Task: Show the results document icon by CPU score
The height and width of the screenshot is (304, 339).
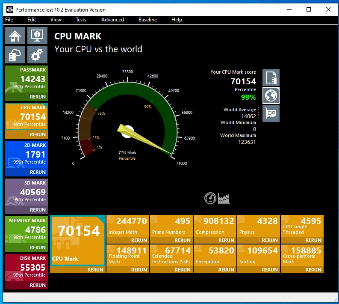Action: pyautogui.click(x=271, y=77)
